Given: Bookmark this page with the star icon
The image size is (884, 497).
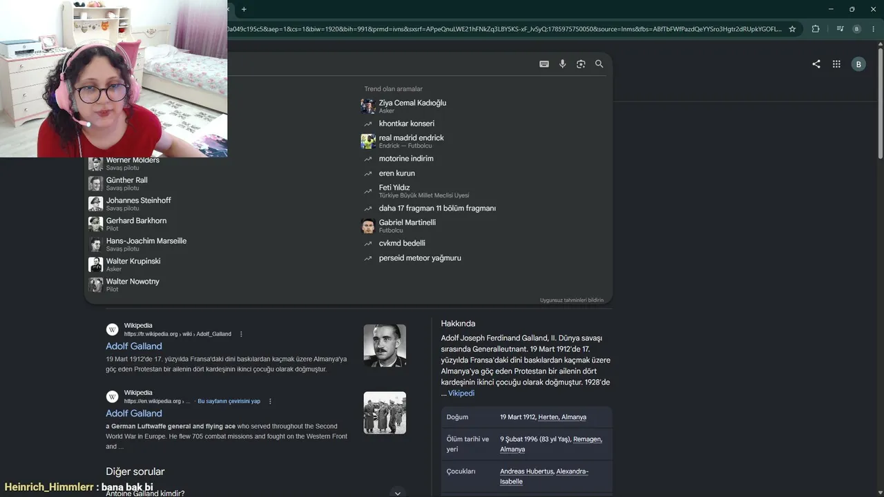Looking at the screenshot, I should [792, 29].
